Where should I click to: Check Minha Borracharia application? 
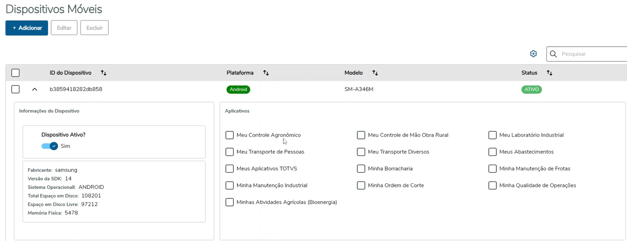[x=361, y=168]
